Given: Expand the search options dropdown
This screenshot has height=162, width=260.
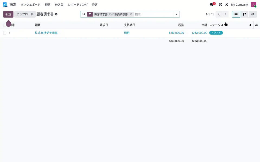Looking at the screenshot, I should tap(177, 14).
